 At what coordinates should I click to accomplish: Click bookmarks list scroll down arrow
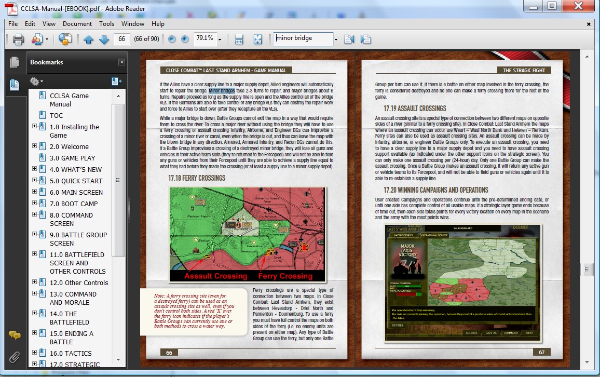tap(118, 360)
